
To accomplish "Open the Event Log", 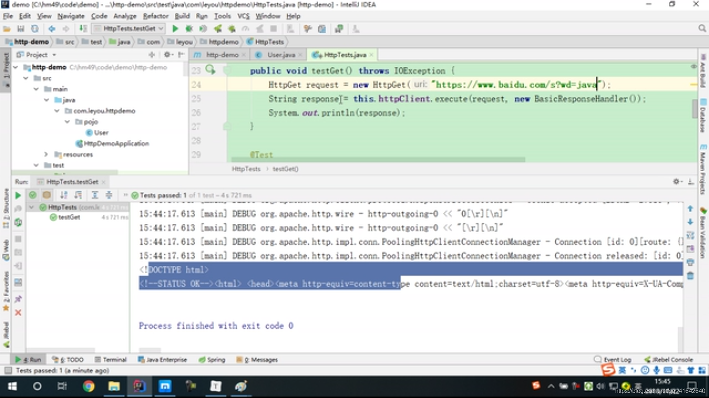I will pyautogui.click(x=613, y=360).
